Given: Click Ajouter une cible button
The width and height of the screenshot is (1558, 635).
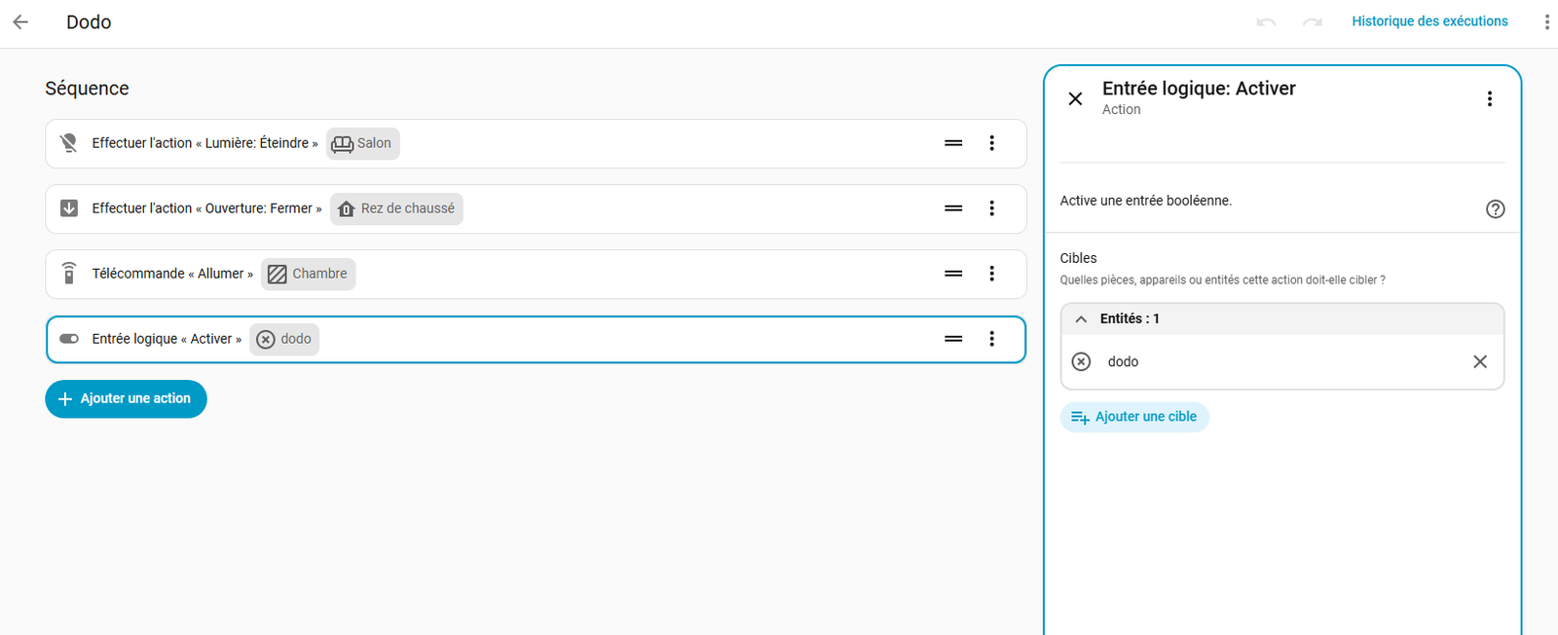Looking at the screenshot, I should 1134,417.
